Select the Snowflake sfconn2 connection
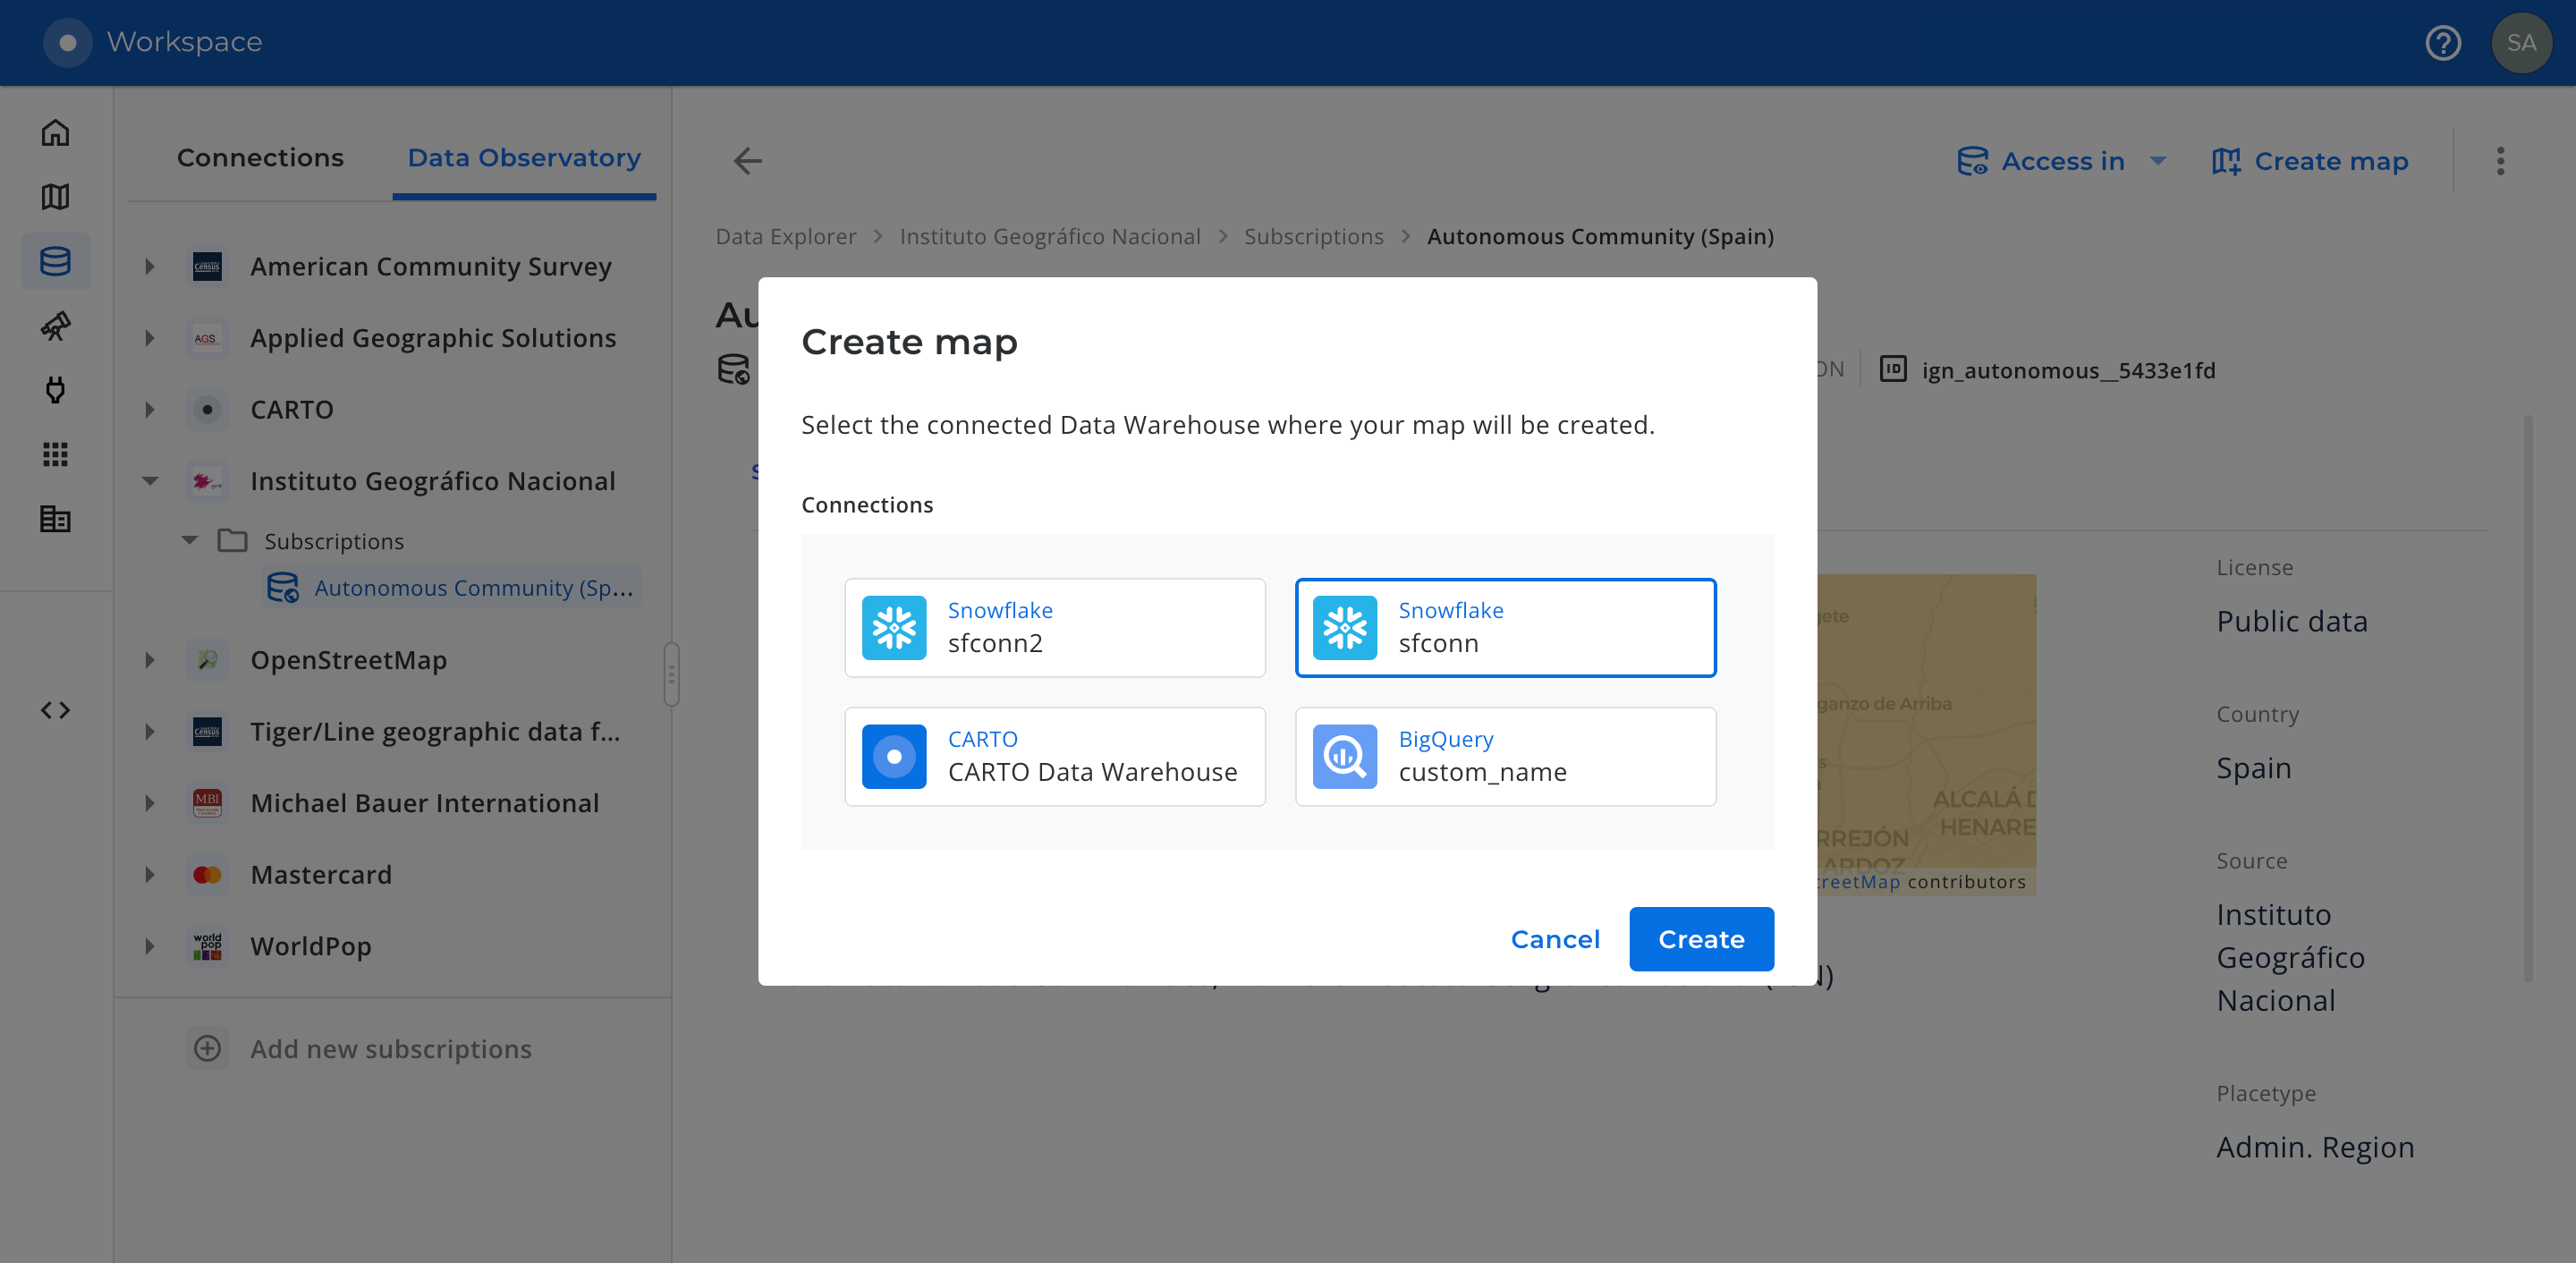Screen dimensions: 2576x1263 (x=1055, y=628)
